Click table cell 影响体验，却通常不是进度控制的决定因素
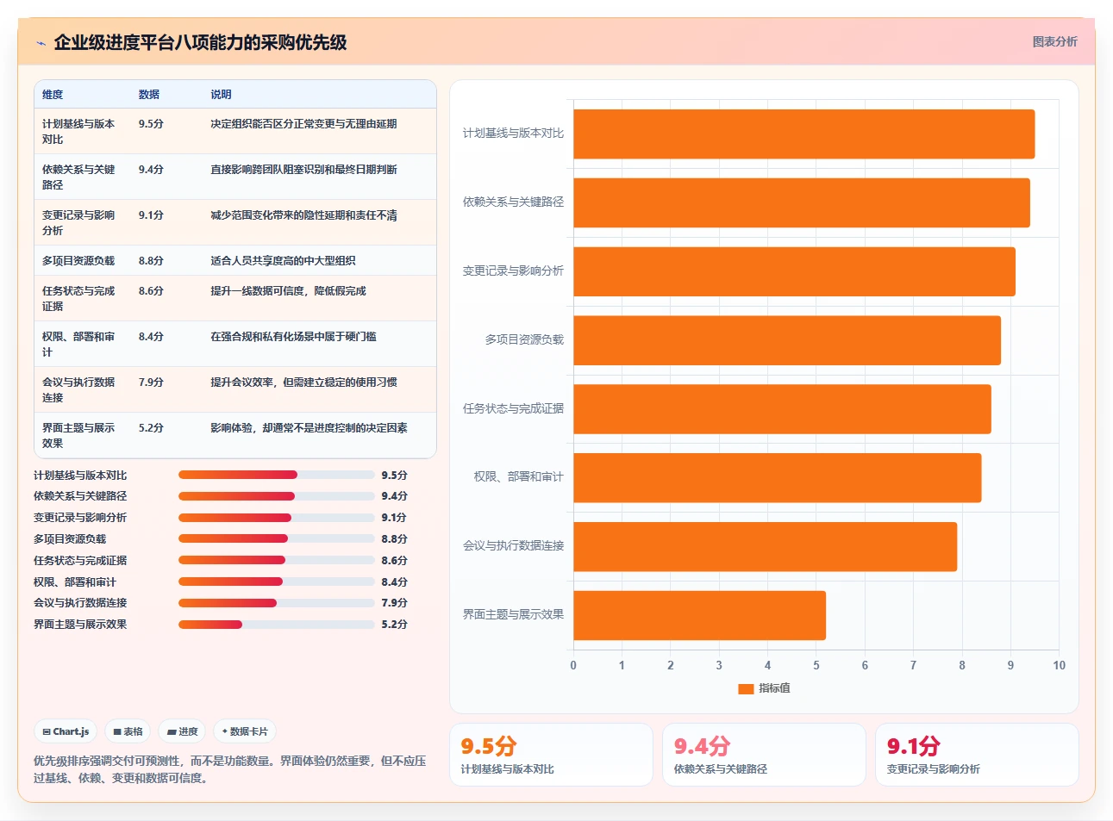1113x821 pixels. point(309,428)
